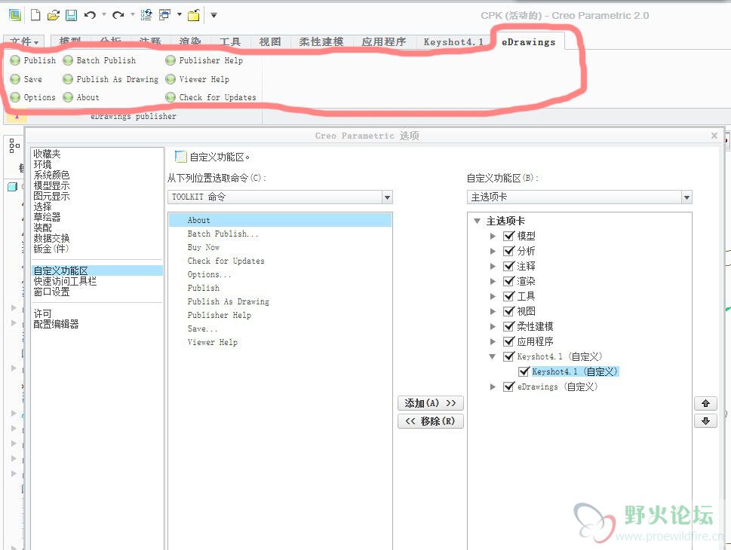The width and height of the screenshot is (731, 550).
Task: Click the Windows switch icon in quick access toolbar
Action: click(x=164, y=15)
